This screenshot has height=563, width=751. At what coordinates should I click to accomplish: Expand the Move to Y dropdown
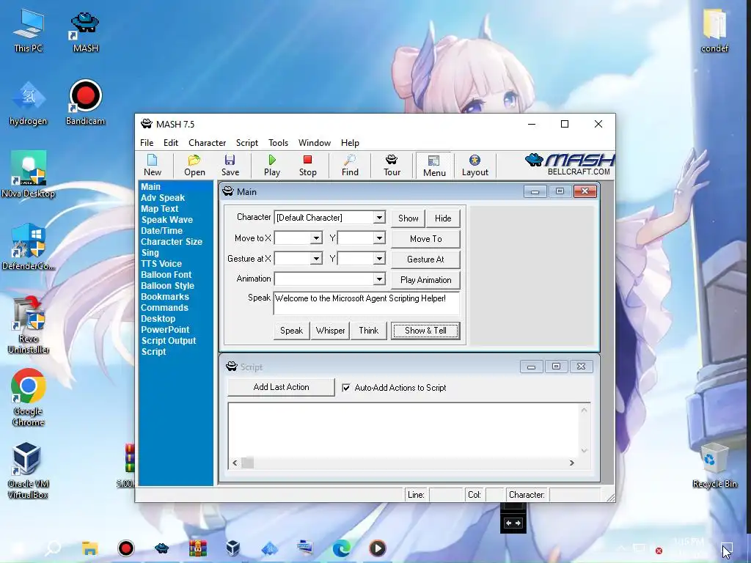[x=379, y=238]
